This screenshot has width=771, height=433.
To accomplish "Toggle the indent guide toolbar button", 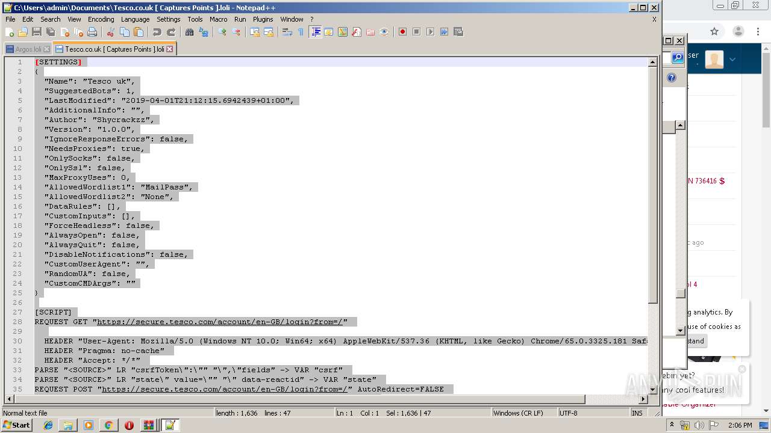I will (x=315, y=32).
